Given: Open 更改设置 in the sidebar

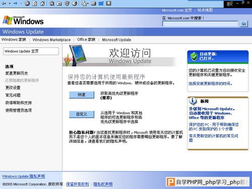Looking at the screenshot, I should [x=13, y=88].
